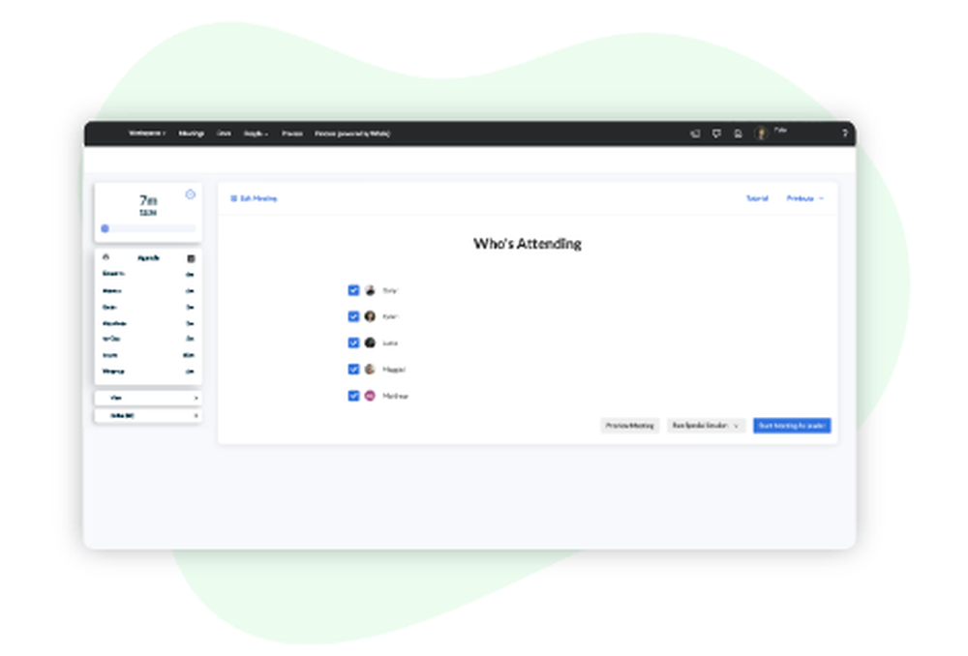968x656 pixels.
Task: Select the first agenda item under Agenda
Action: point(148,274)
